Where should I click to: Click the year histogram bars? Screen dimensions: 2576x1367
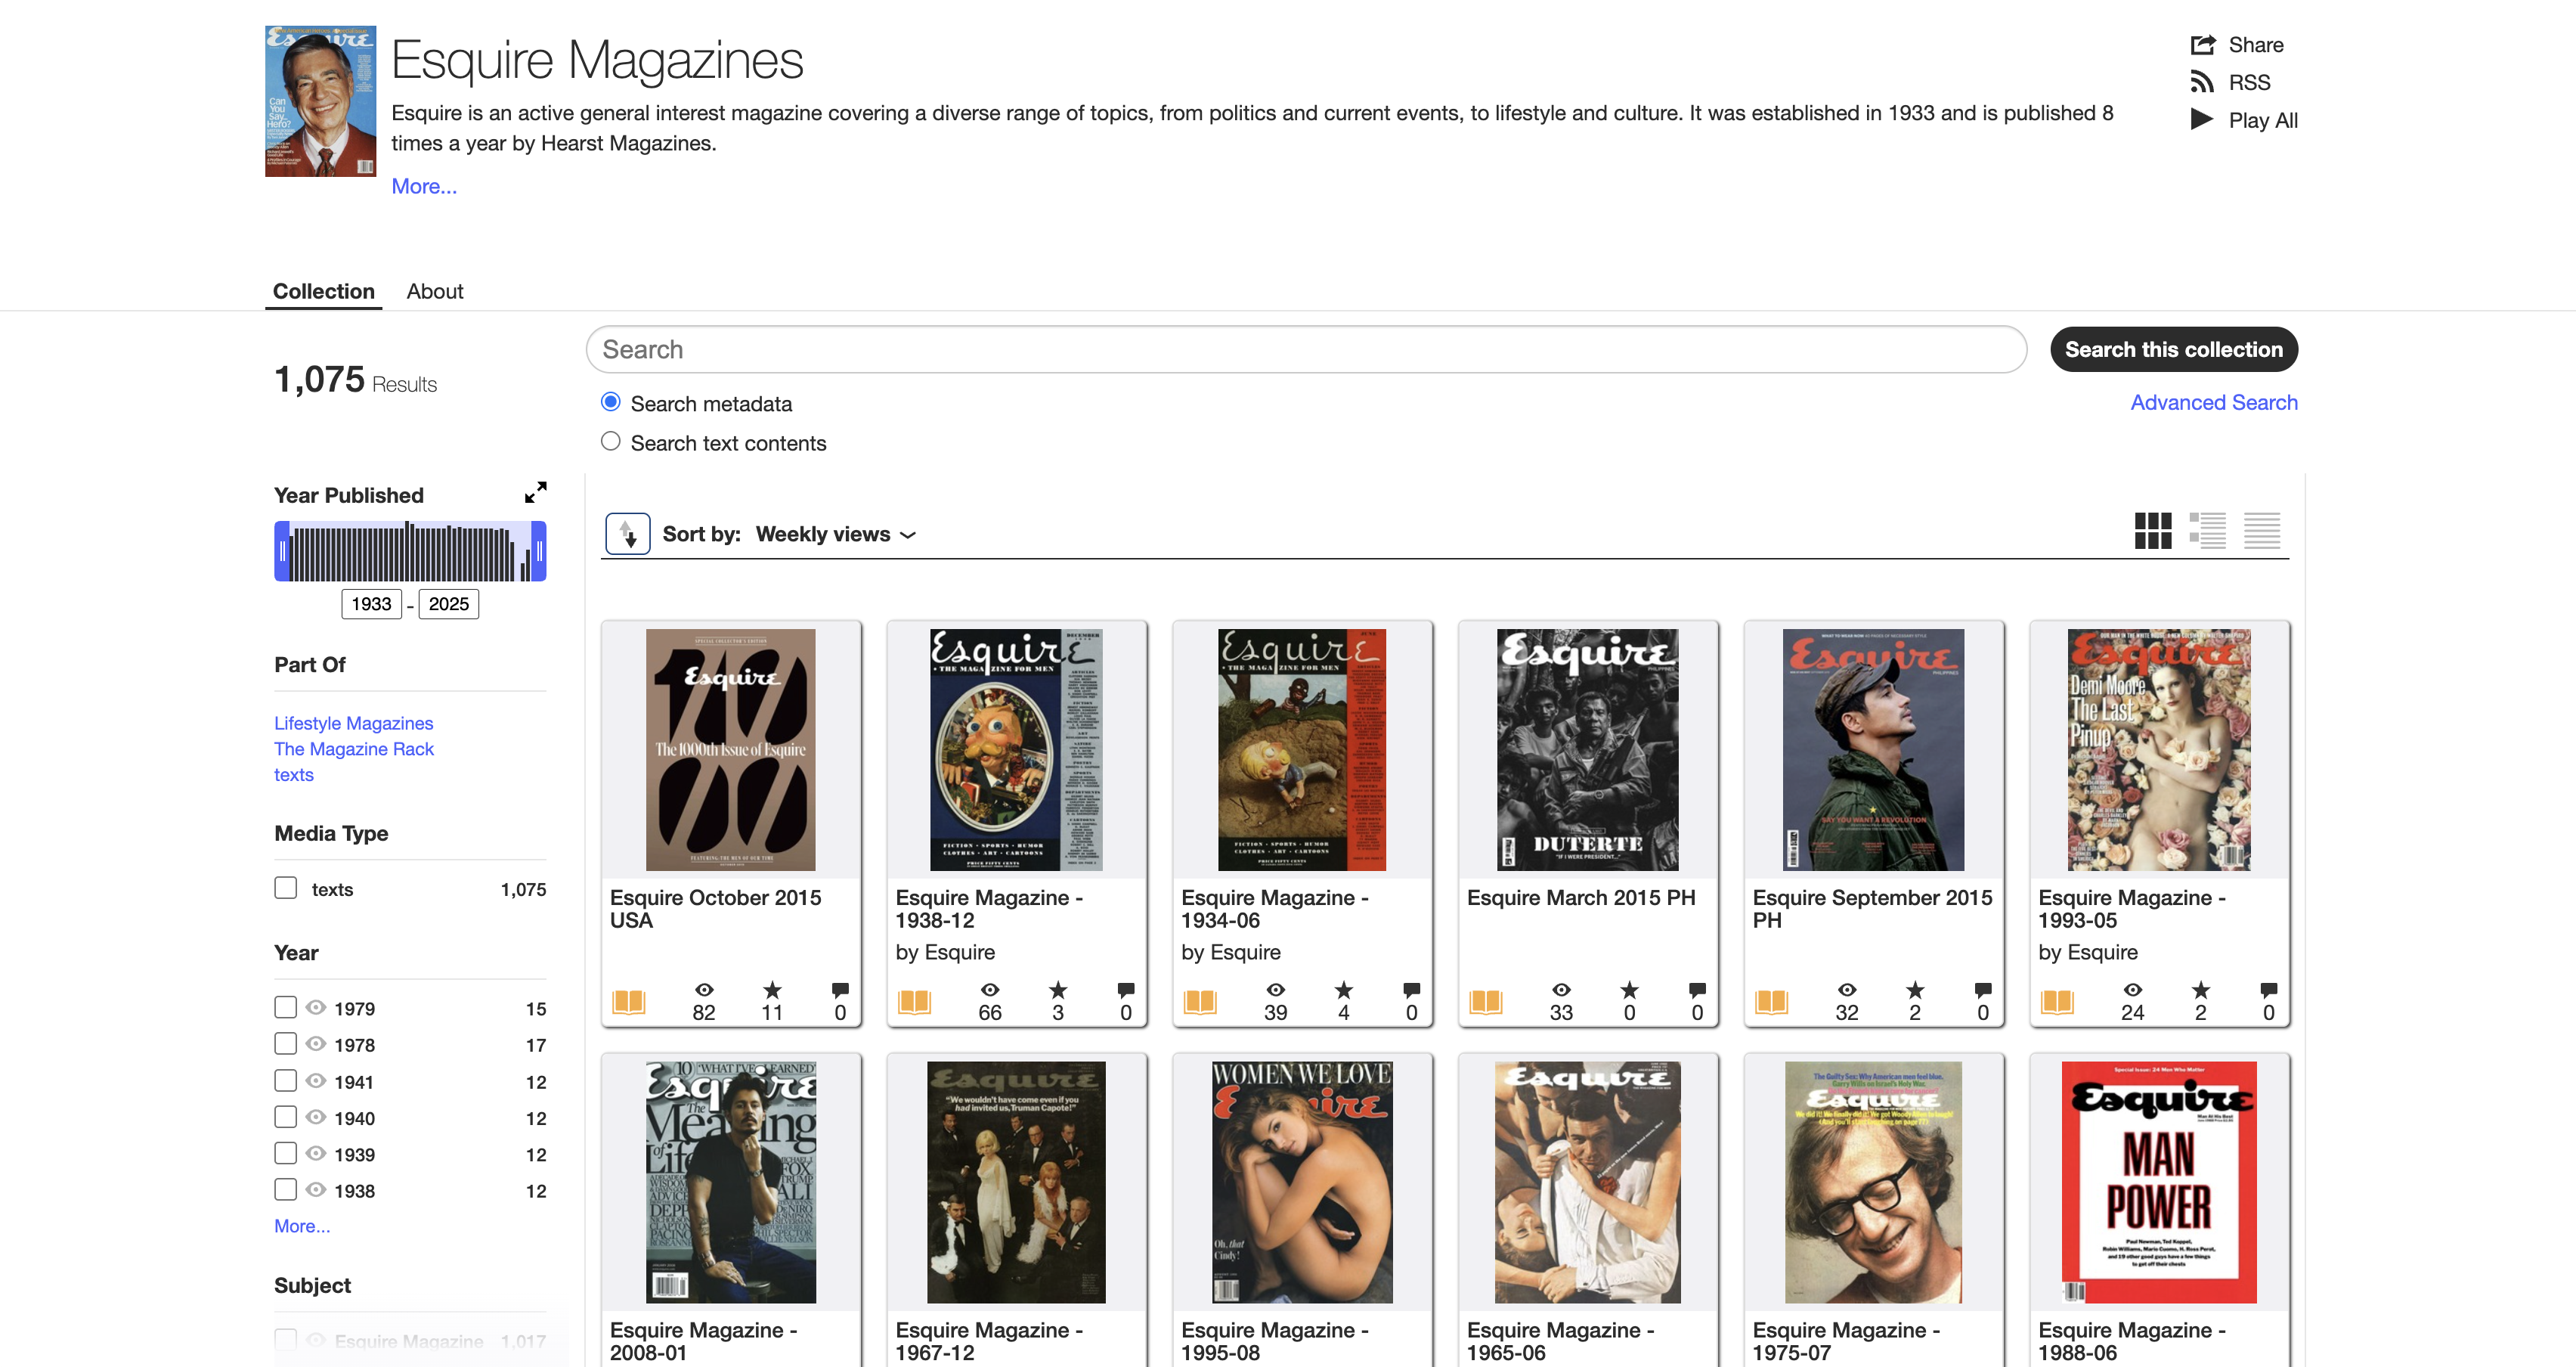(x=410, y=551)
